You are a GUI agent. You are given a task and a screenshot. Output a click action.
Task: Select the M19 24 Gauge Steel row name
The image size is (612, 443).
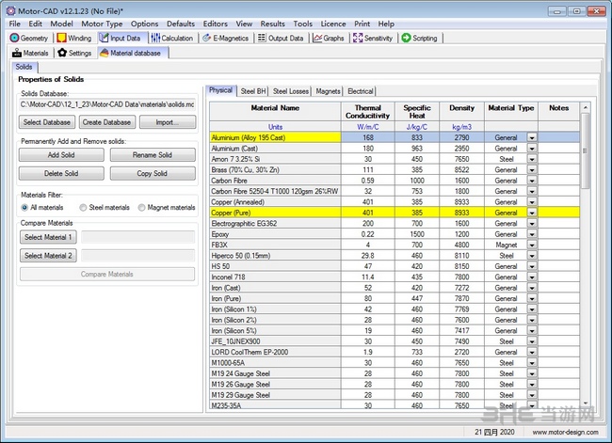pos(275,373)
